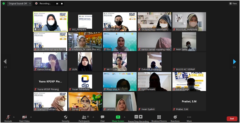Select the Suci participant video tile
The width and height of the screenshot is (240, 123).
click(119, 41)
